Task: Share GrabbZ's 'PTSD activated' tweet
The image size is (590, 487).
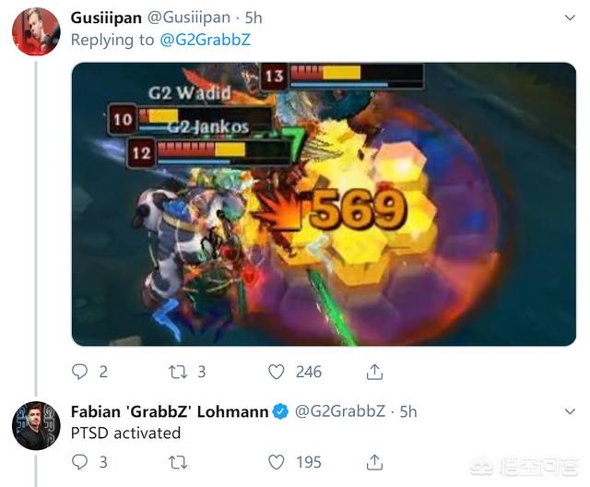Action: click(x=374, y=462)
